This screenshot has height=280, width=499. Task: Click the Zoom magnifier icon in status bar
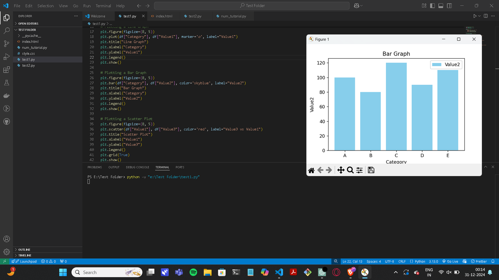(x=336, y=261)
